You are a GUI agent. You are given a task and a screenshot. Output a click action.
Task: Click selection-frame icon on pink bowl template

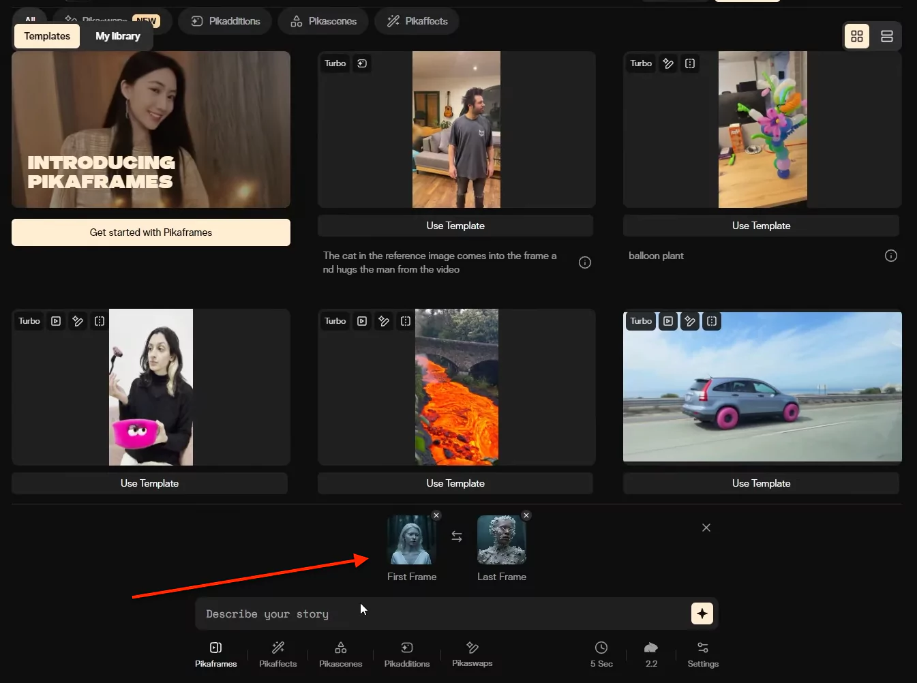pos(100,321)
